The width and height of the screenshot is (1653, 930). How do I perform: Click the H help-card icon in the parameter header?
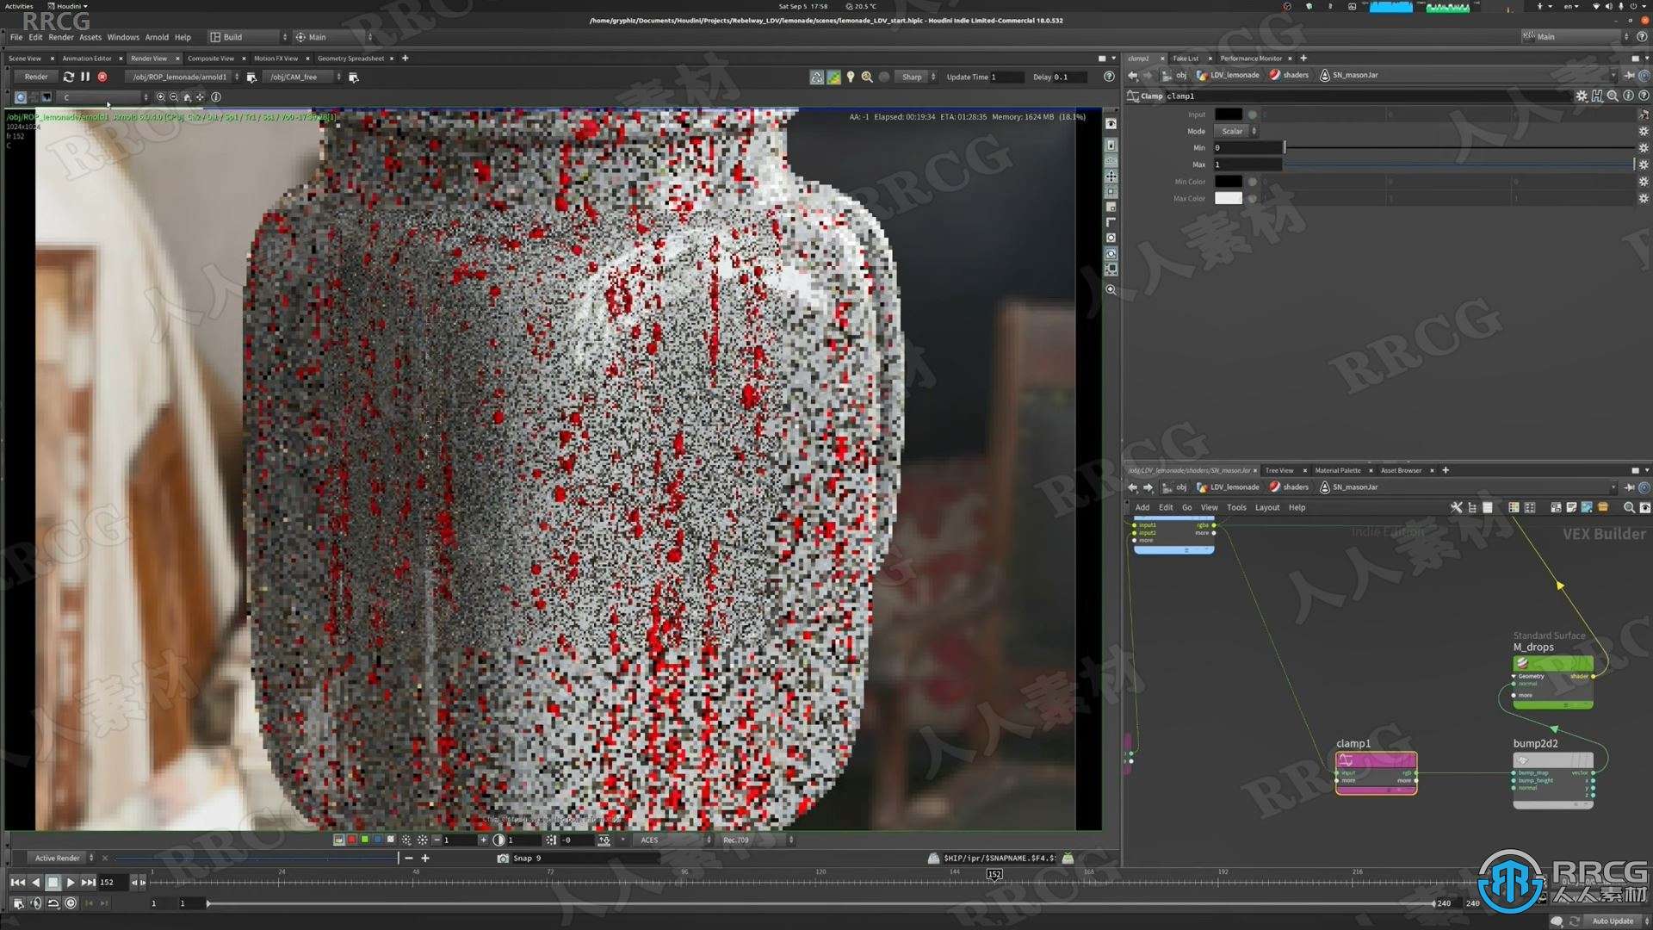[x=1597, y=96]
